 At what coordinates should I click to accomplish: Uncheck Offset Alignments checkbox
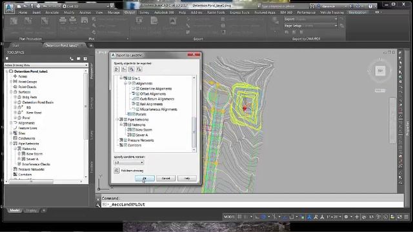click(137, 93)
